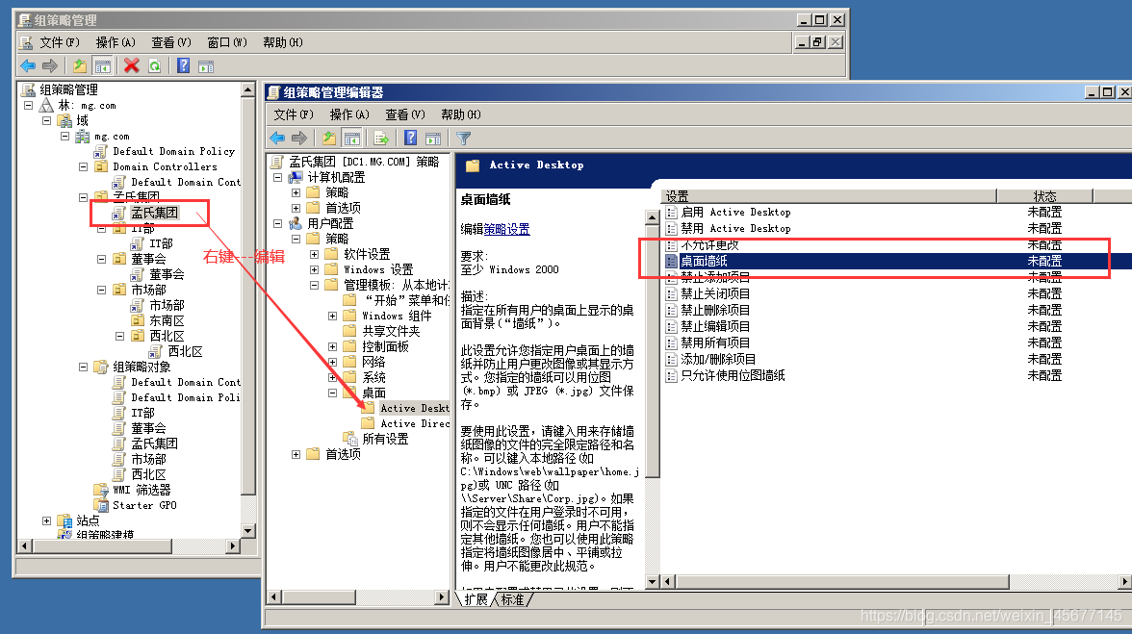The width and height of the screenshot is (1132, 634).
Task: Select the 桌面墙纸 setting row
Action: [897, 261]
